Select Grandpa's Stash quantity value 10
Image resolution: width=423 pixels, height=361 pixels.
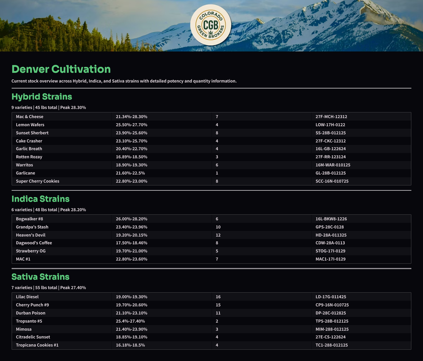pos(218,227)
